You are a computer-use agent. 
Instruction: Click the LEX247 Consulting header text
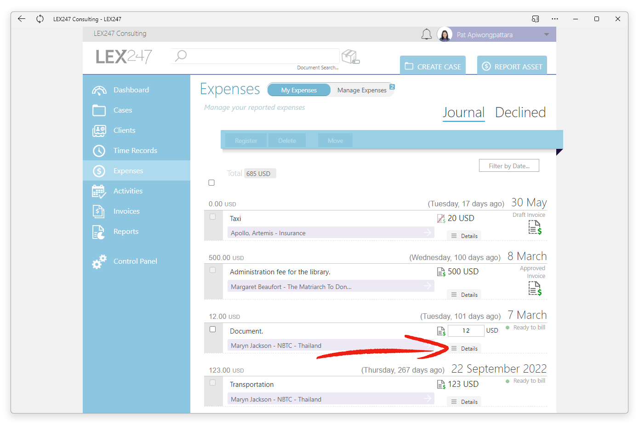(x=120, y=34)
